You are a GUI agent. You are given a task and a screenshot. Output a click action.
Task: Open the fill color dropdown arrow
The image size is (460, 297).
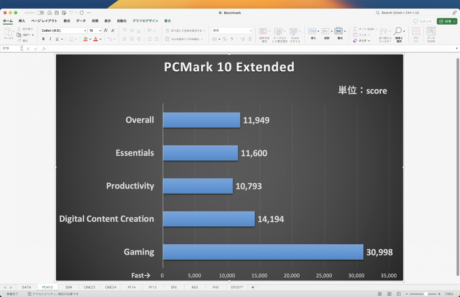[90, 39]
